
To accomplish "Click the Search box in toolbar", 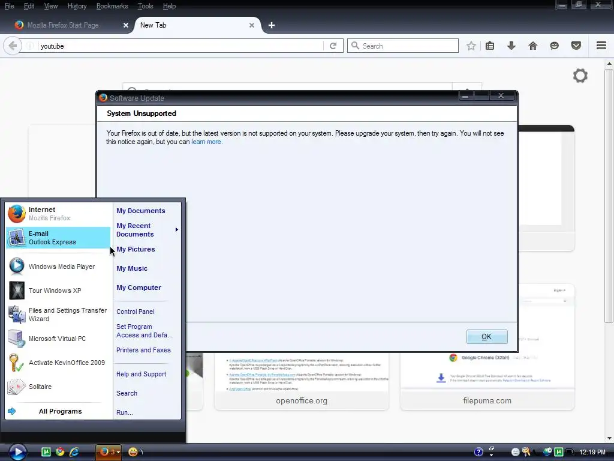I will click(x=403, y=46).
